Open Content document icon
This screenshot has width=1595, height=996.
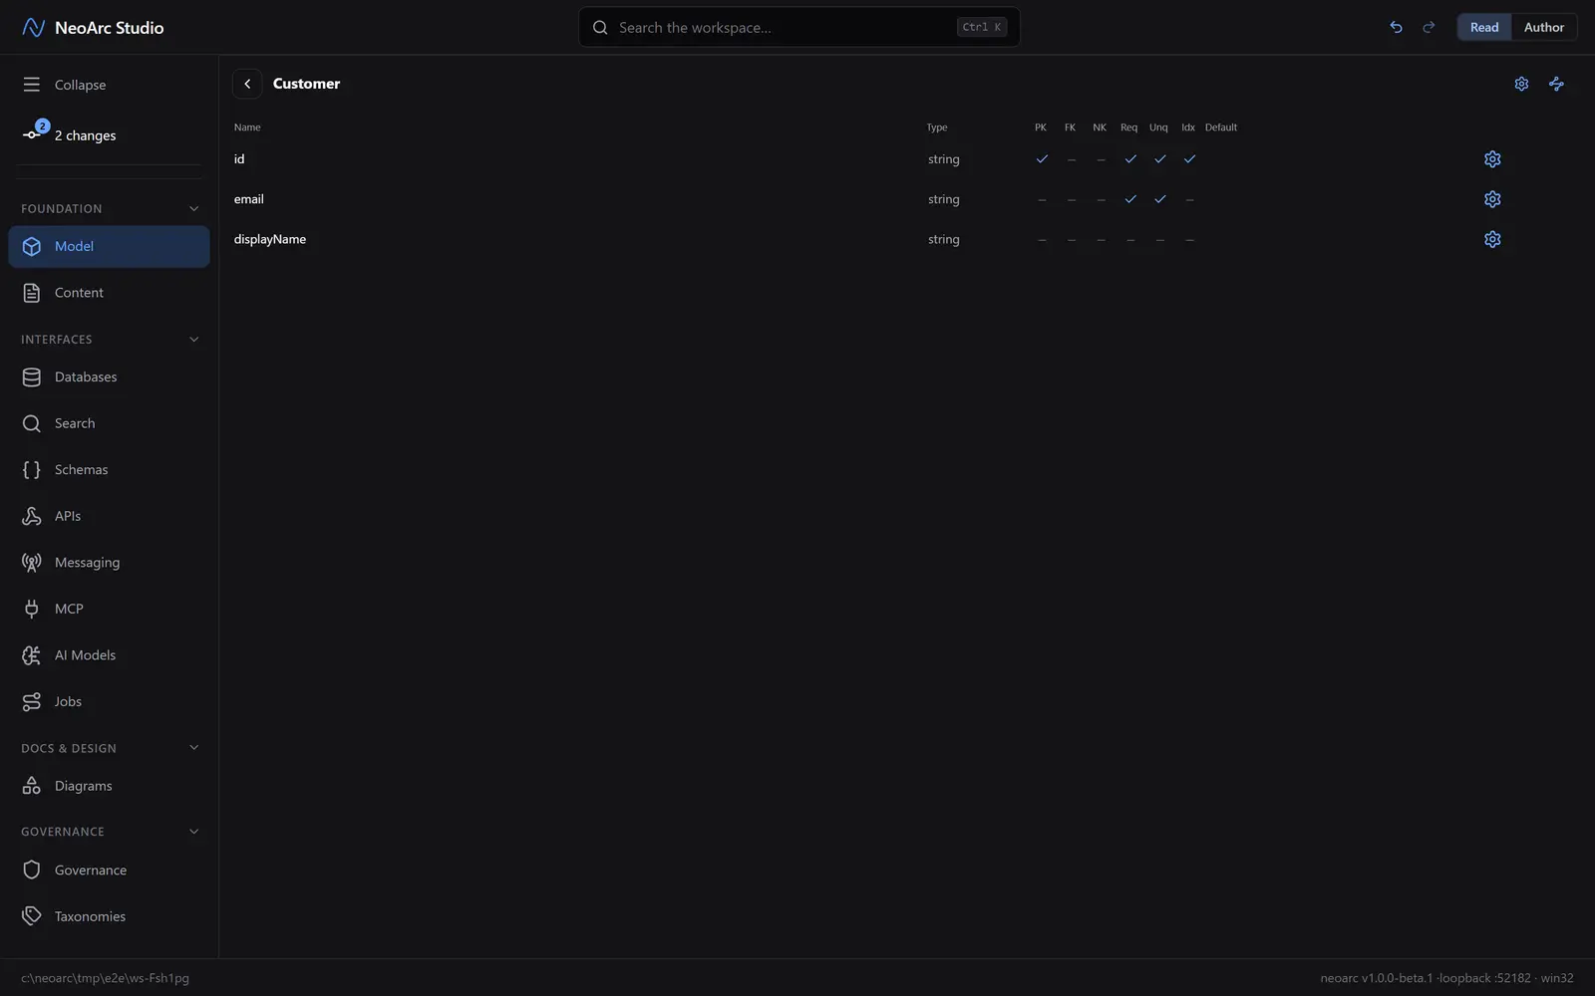32,293
